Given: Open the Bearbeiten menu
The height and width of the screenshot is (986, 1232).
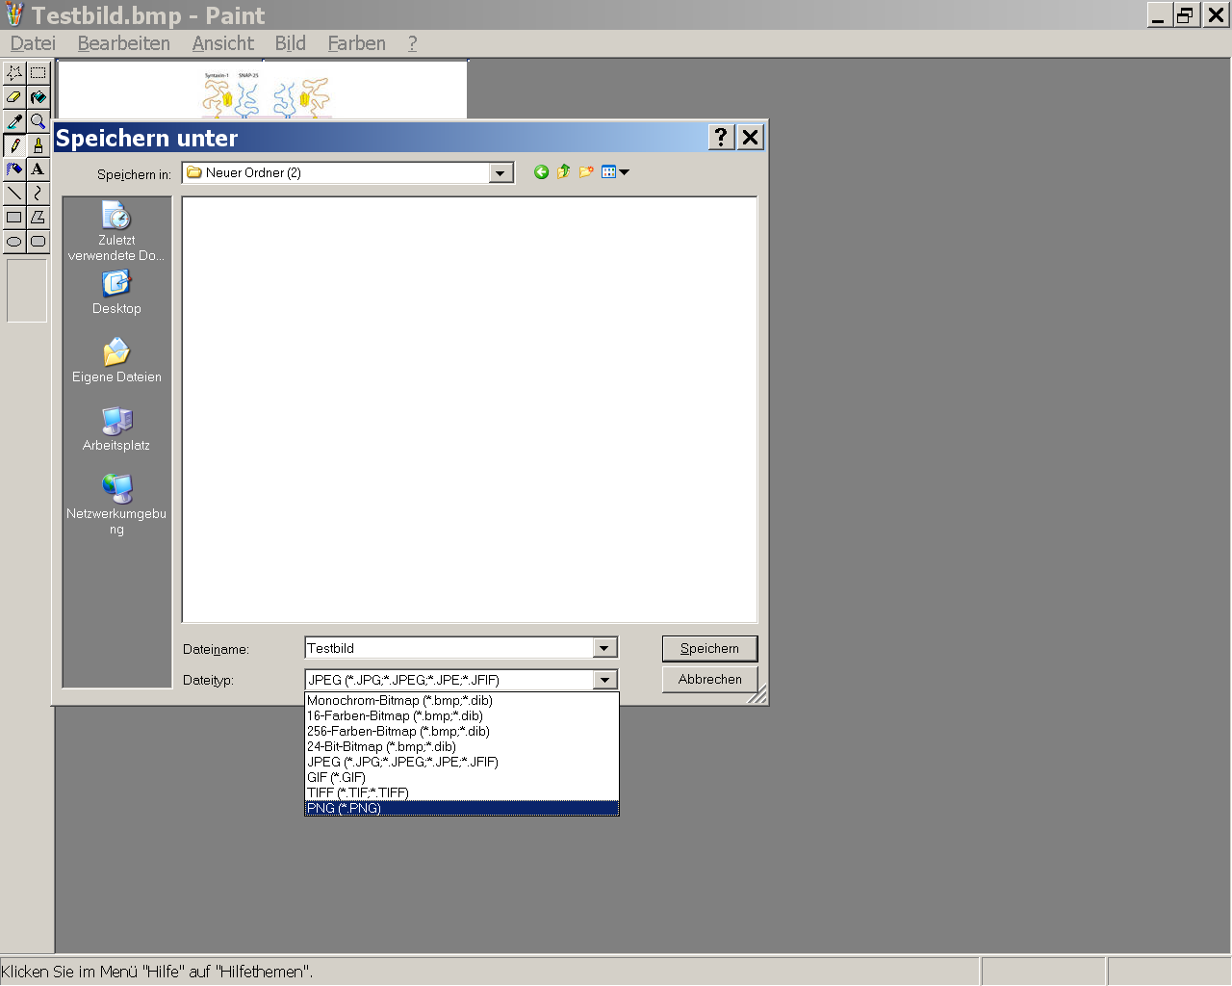Looking at the screenshot, I should 123,43.
